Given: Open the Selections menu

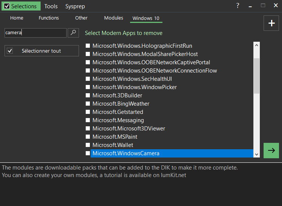Looking at the screenshot, I should [21, 6].
